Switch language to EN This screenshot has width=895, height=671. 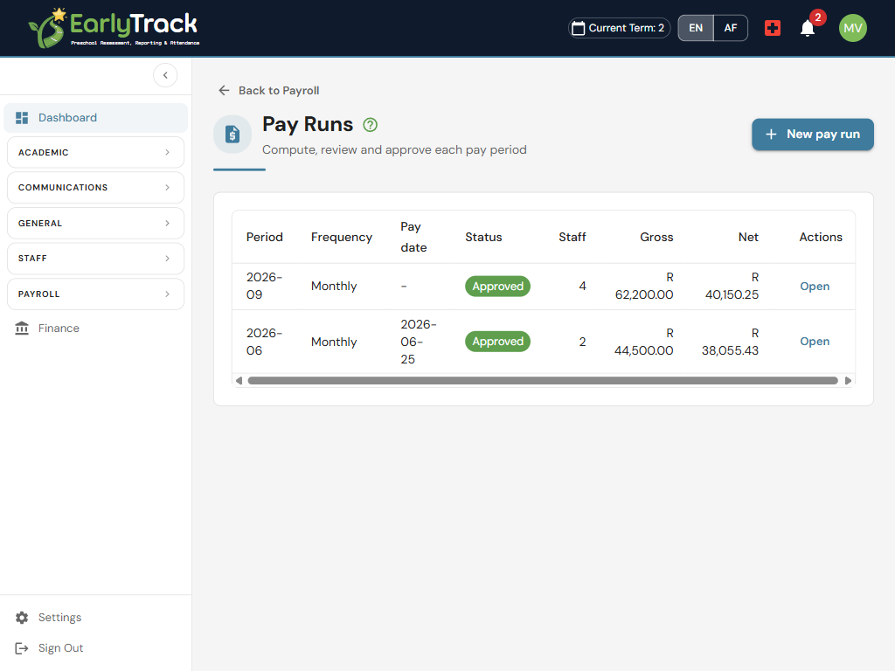click(695, 28)
